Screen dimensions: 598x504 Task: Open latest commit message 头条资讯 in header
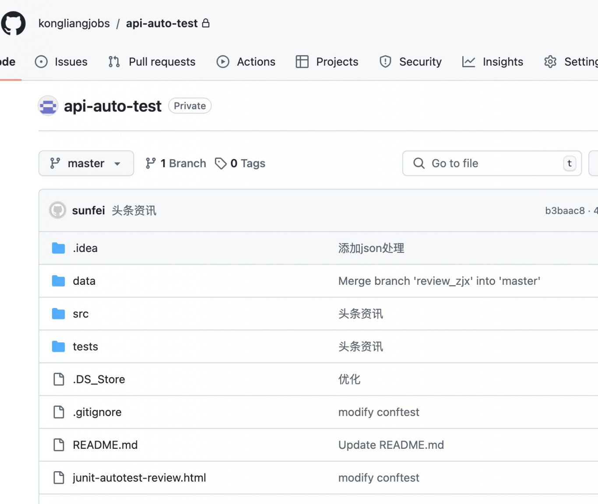click(134, 210)
